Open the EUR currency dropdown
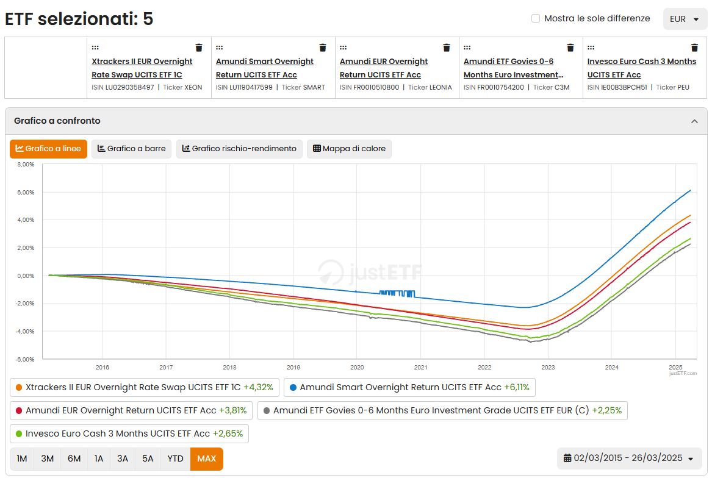This screenshot has width=712, height=478. pyautogui.click(x=685, y=19)
